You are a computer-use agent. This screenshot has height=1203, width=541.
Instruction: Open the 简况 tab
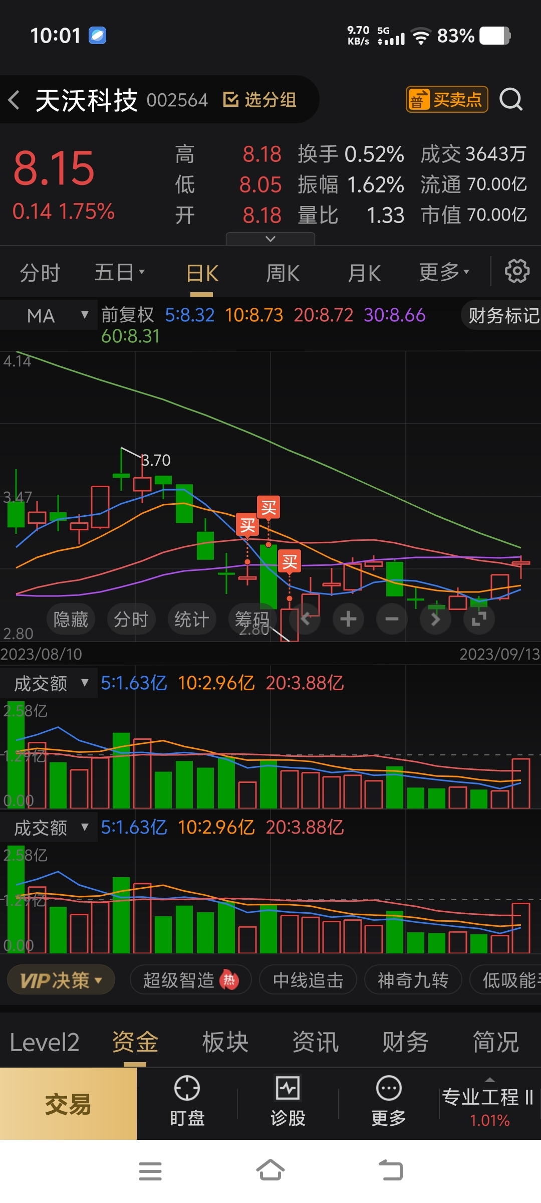pos(495,1043)
